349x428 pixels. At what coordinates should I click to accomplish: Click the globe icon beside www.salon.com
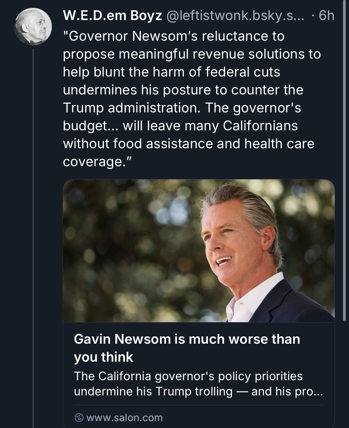click(79, 417)
